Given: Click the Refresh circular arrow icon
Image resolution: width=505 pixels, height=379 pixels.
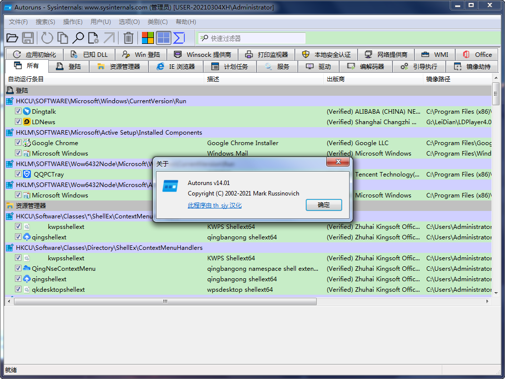Looking at the screenshot, I should point(47,38).
